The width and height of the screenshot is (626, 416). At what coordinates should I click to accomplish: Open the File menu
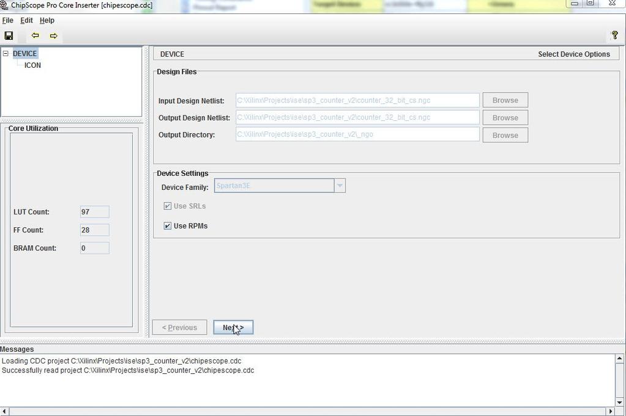[7, 20]
